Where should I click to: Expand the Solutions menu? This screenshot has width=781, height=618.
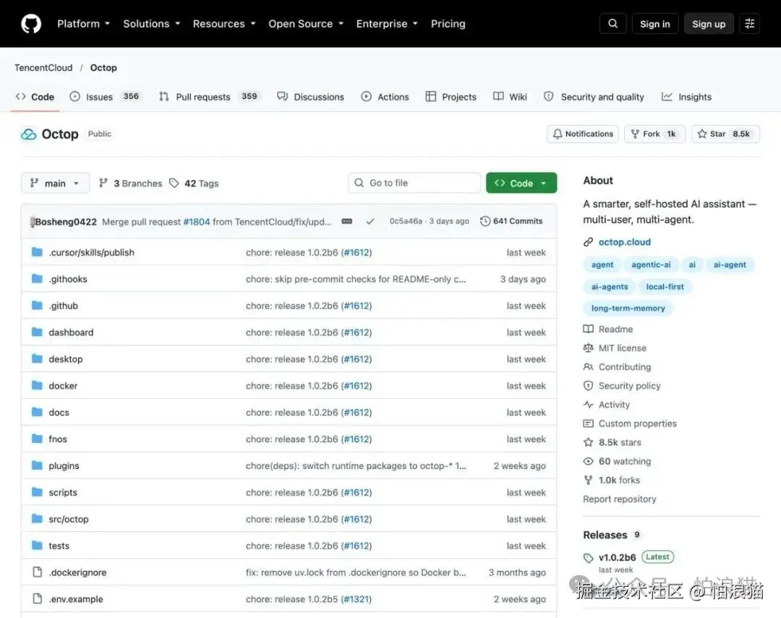[x=151, y=23]
